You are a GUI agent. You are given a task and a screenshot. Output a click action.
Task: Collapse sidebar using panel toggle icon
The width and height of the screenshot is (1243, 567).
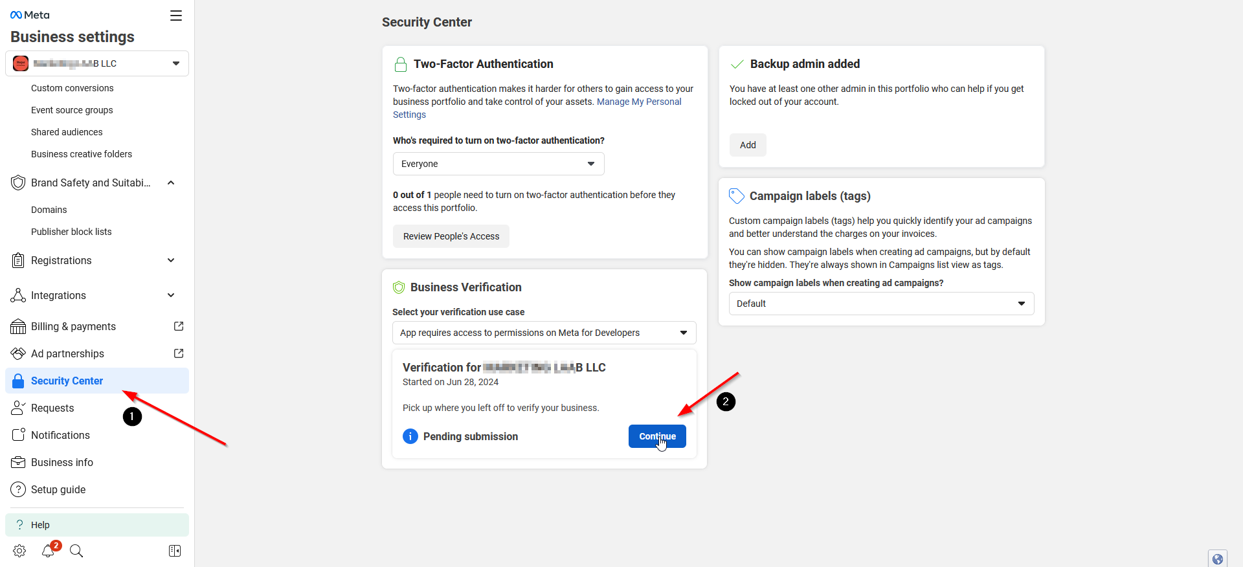pos(175,551)
